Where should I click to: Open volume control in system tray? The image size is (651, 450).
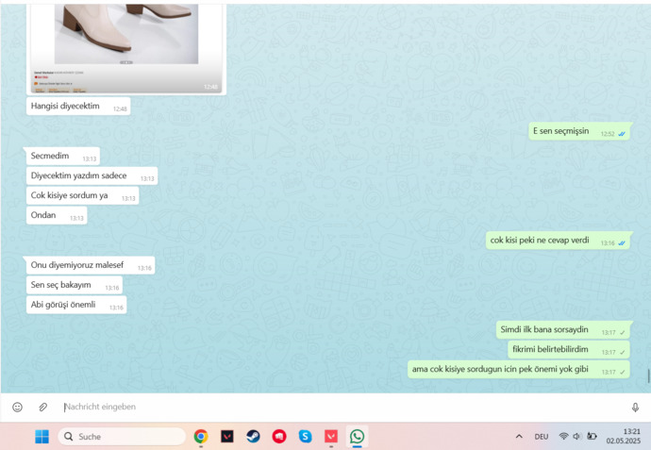pos(576,436)
